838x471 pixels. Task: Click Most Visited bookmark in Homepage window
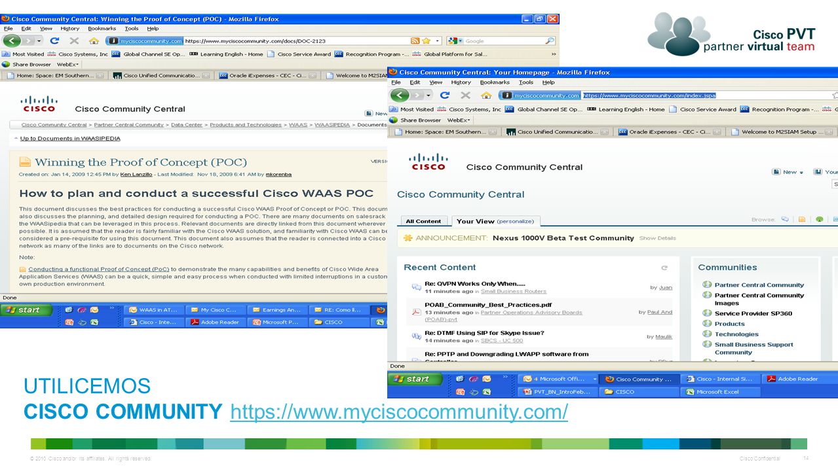point(411,109)
